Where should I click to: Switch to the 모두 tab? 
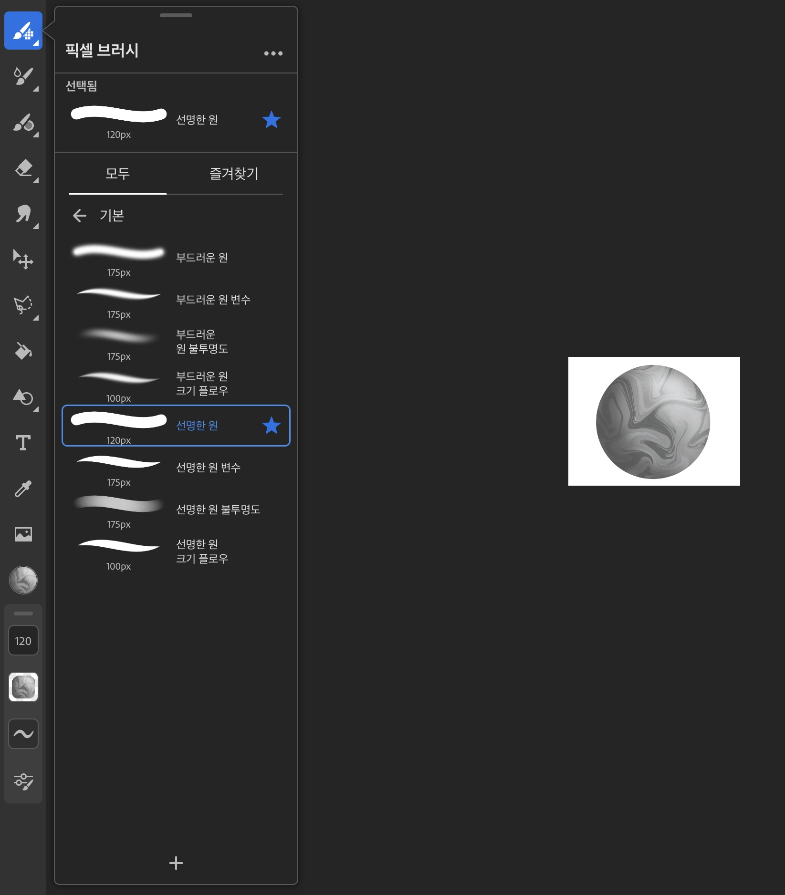(118, 174)
